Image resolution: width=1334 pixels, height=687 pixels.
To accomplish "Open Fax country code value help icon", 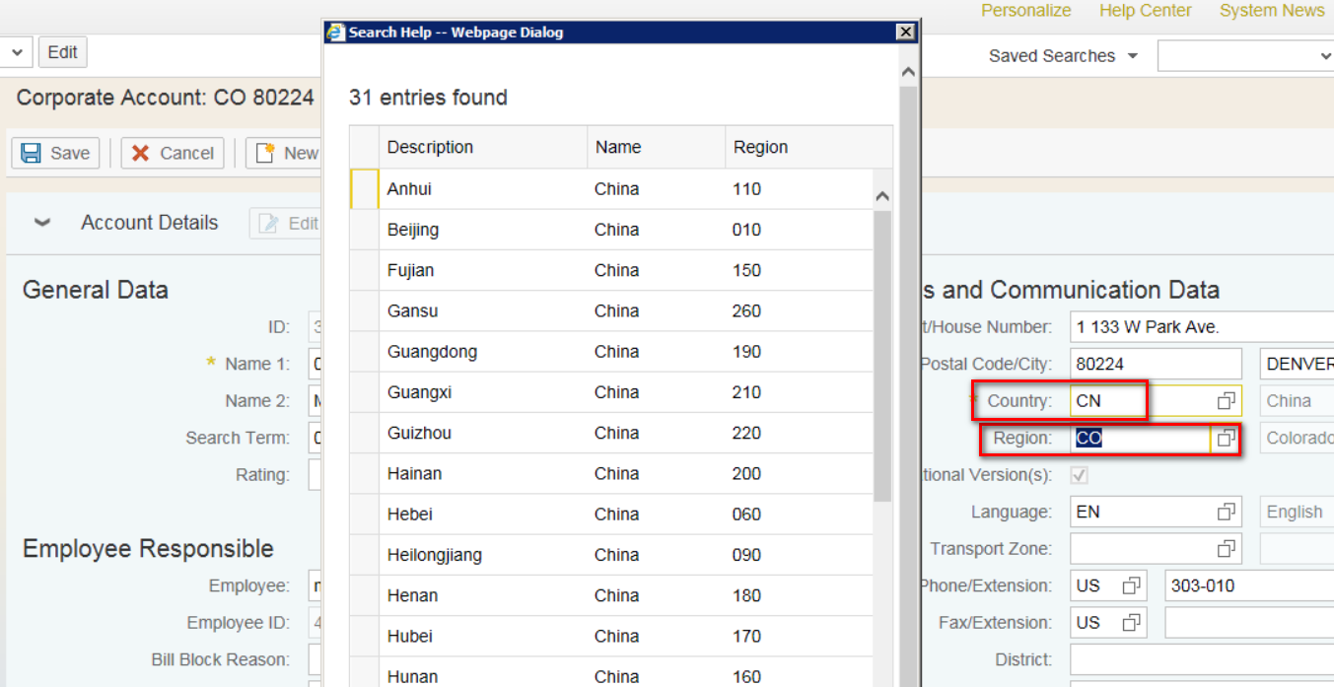I will (x=1131, y=622).
